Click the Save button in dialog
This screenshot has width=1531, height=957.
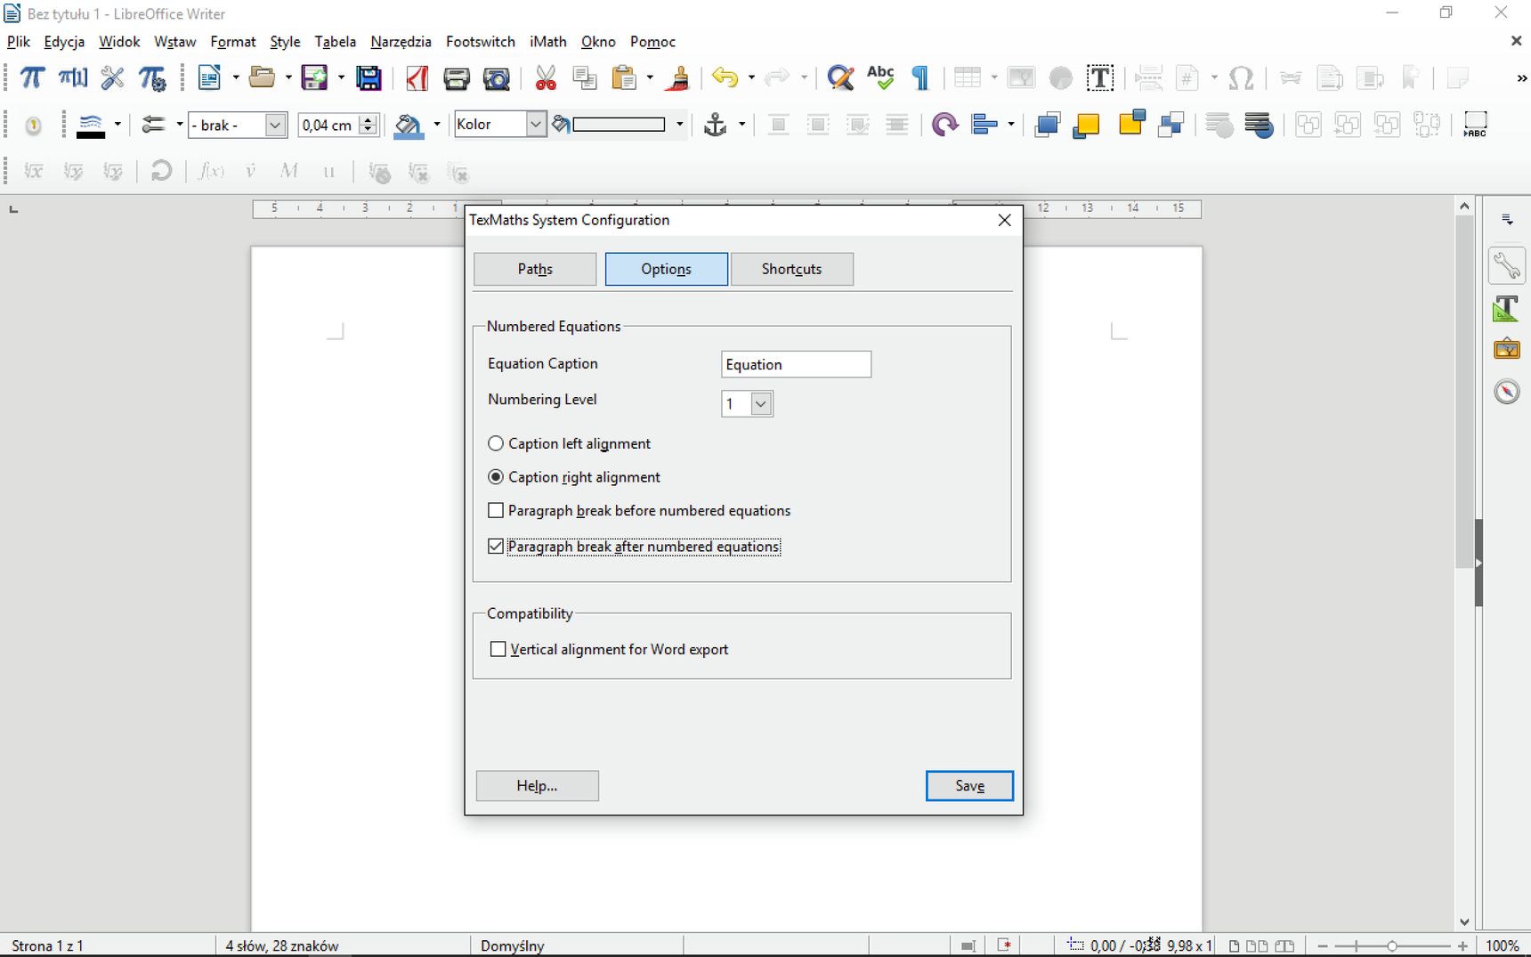[969, 786]
